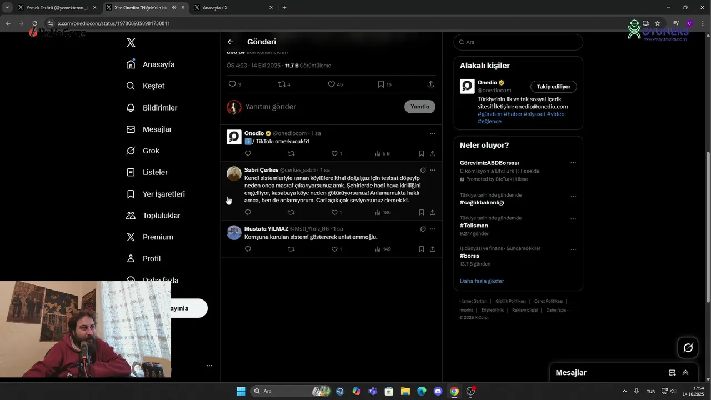711x400 pixels.
Task: Open floating Grok button
Action: click(x=688, y=348)
